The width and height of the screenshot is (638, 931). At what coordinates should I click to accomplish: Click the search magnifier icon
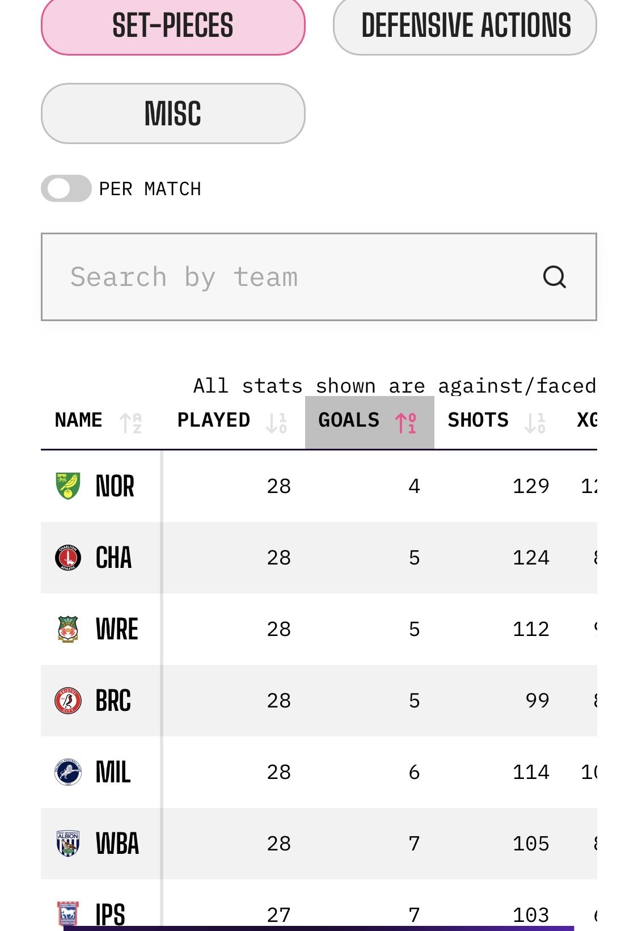(554, 277)
